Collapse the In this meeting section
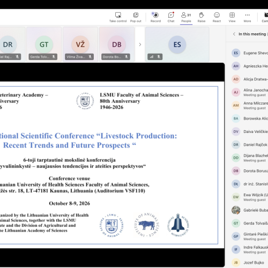268x268 pixels. tap(234, 34)
